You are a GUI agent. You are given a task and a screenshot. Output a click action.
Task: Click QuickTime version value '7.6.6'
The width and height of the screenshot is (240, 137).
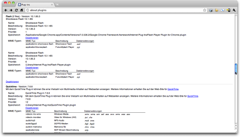[x=28, y=99]
